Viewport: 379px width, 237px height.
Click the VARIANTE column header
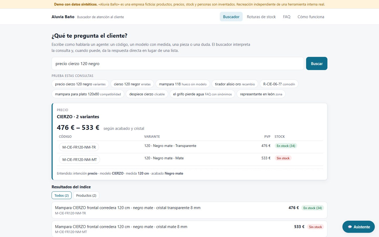152,136
